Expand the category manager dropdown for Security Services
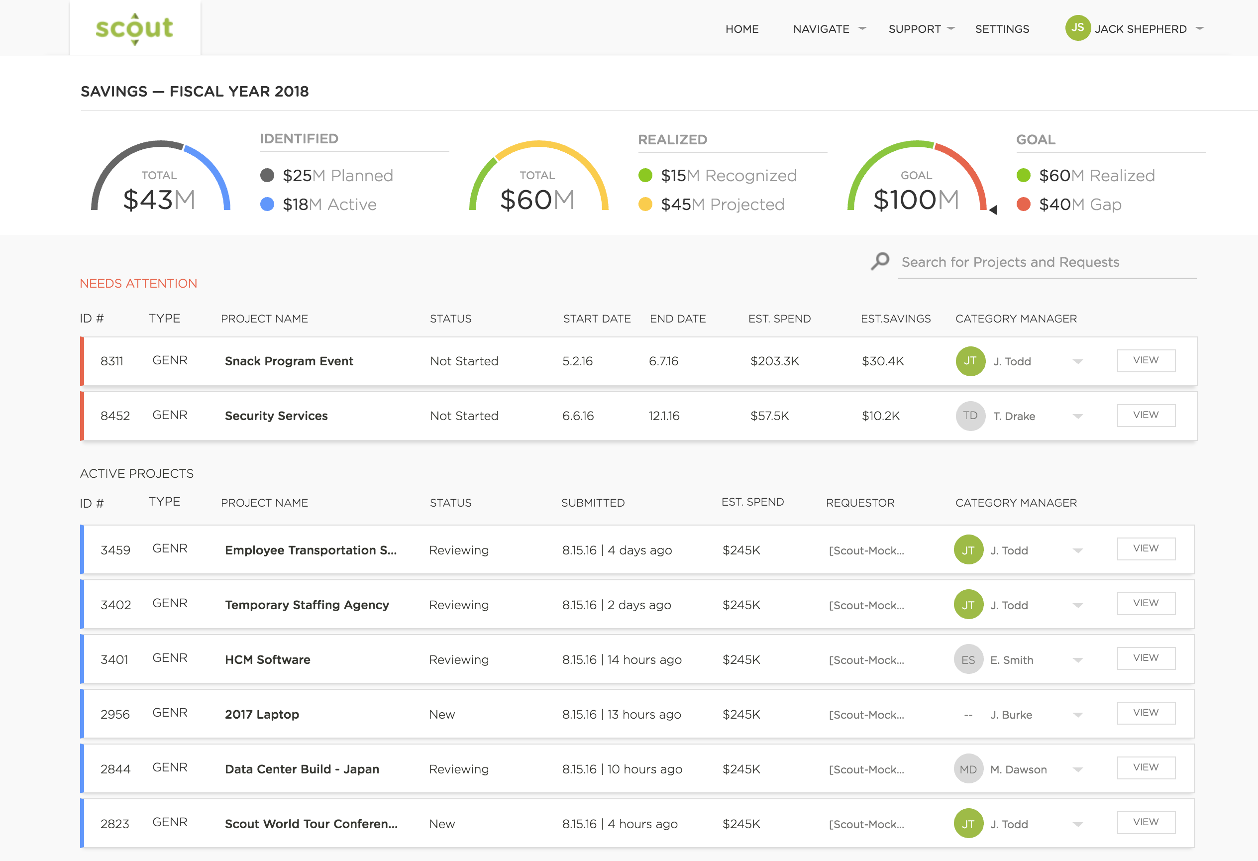1258x861 pixels. click(x=1077, y=416)
